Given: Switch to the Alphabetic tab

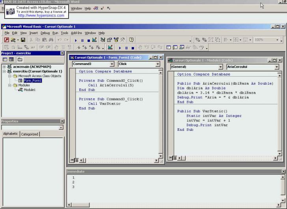Looking at the screenshot, I should pyautogui.click(x=10, y=134).
